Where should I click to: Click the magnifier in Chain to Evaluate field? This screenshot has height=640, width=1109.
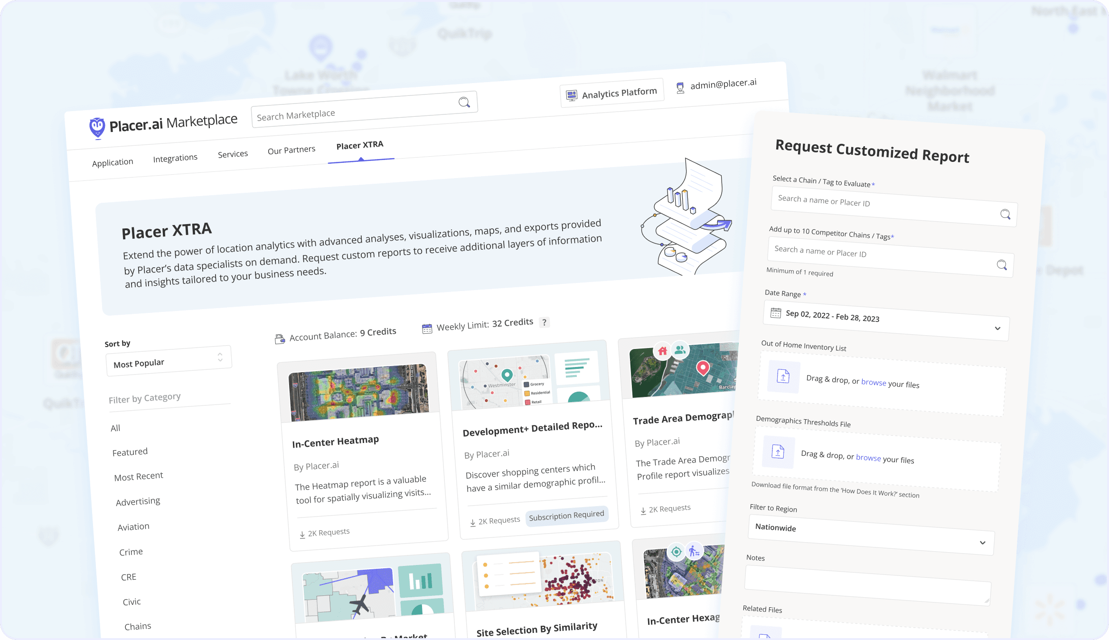(x=1005, y=214)
